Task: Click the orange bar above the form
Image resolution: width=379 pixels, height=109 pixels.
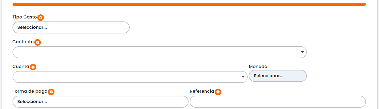Action: click(189, 4)
